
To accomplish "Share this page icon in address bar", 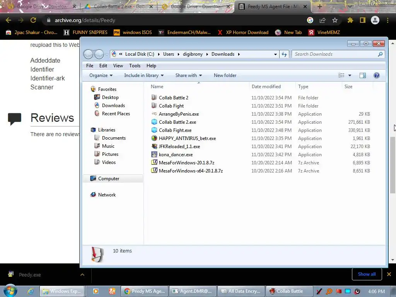I will (x=323, y=20).
